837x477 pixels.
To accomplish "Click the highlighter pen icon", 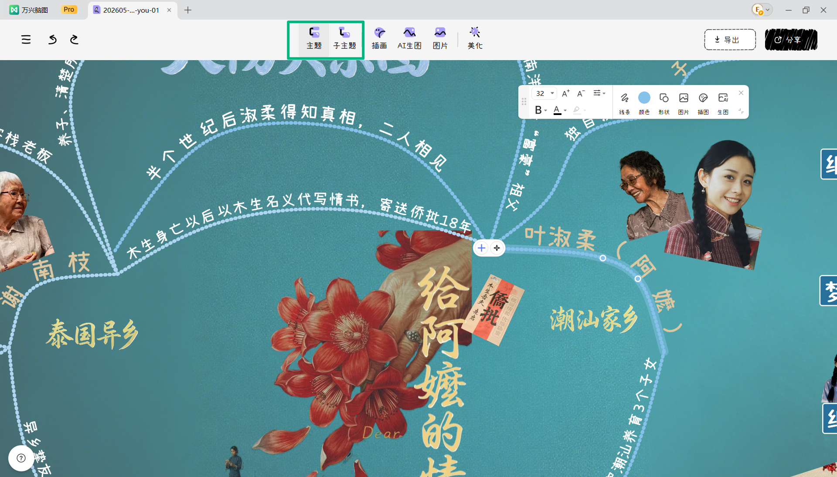I will tap(577, 110).
